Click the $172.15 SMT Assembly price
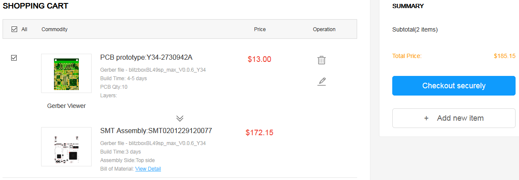Image resolution: width=519 pixels, height=180 pixels. click(259, 133)
